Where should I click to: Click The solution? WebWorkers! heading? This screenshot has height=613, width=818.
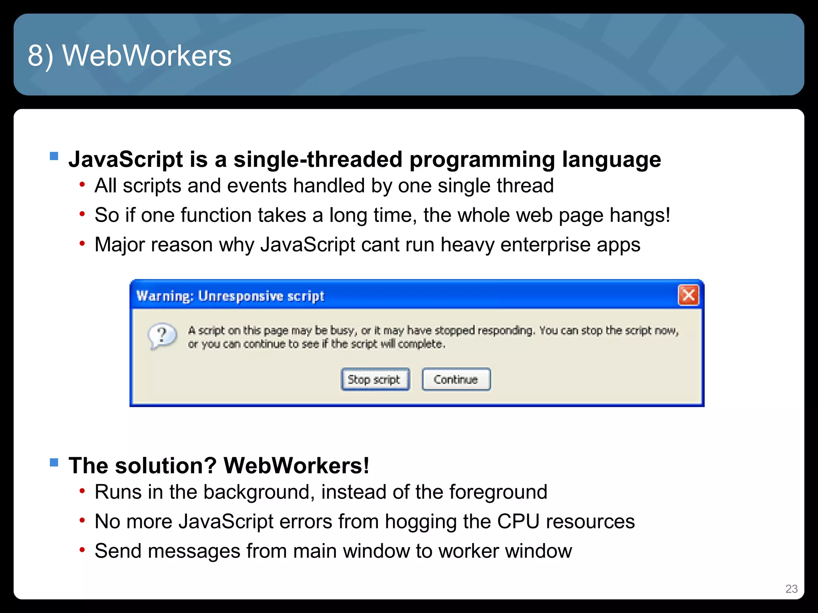point(219,465)
